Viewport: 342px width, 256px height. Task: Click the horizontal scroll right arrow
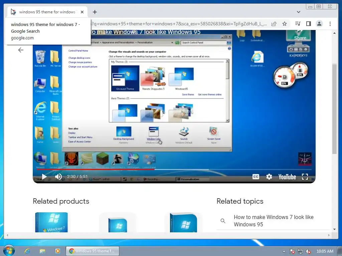tap(329, 235)
